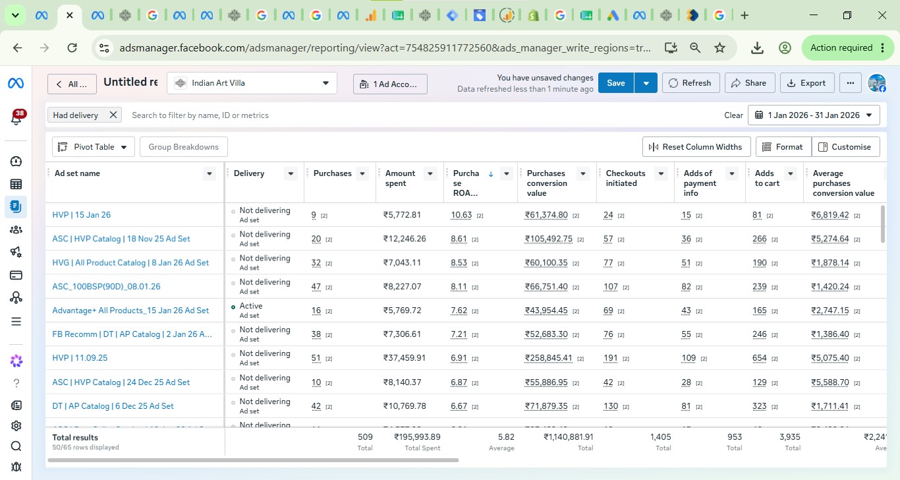Screen dimensions: 900x480
Task: Select the highlighted Ads reporting sidebar icon
Action: click(16, 207)
